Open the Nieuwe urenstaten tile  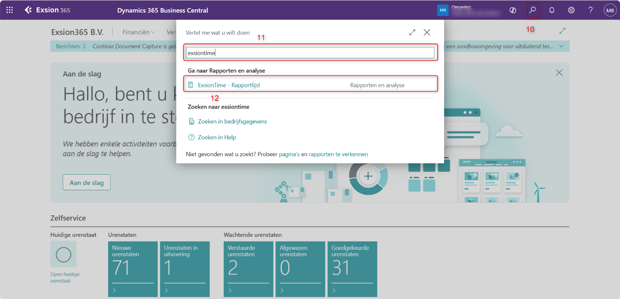[x=133, y=269]
